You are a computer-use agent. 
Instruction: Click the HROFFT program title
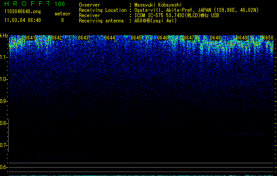pos(27,4)
